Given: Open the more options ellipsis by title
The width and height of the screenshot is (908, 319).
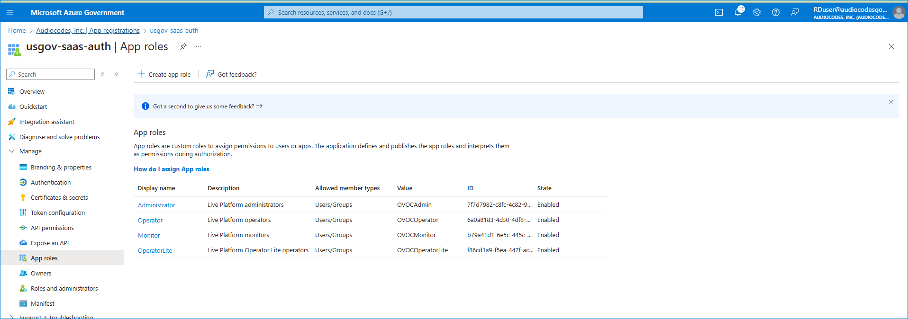Looking at the screenshot, I should (x=199, y=46).
